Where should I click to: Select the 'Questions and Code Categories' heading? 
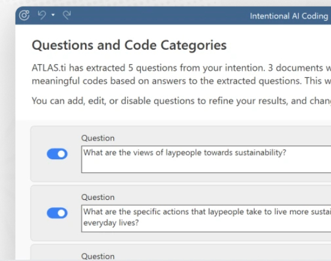(129, 45)
